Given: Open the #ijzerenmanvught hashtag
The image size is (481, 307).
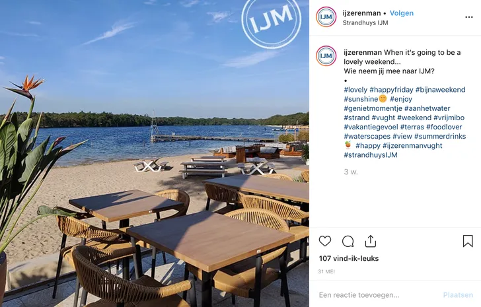Looking at the screenshot, I should (x=412, y=145).
